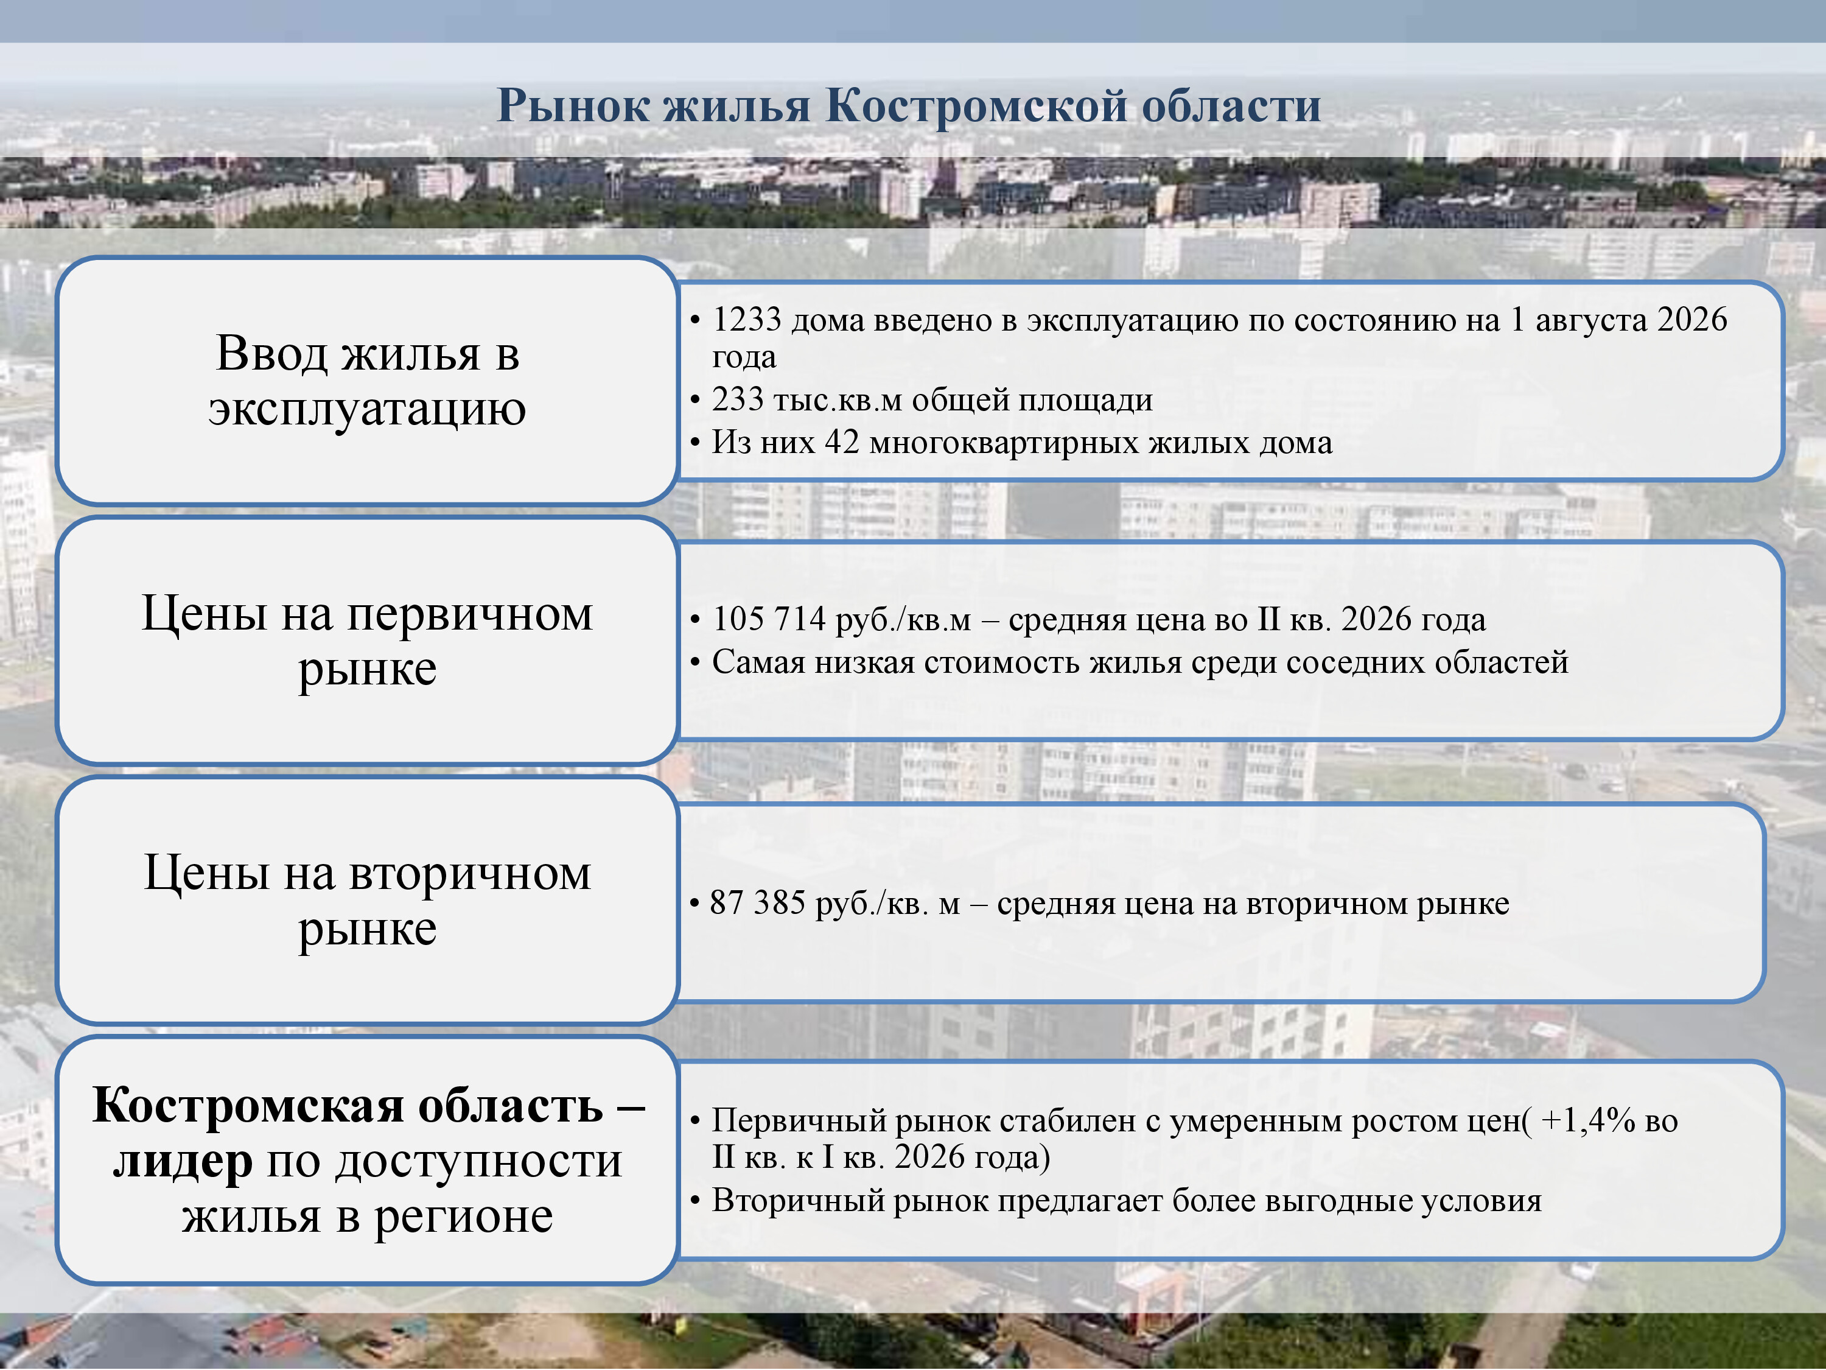This screenshot has width=1826, height=1370.
Task: Click the '105 714 руб./кв.м' bullet line
Action: (1088, 619)
